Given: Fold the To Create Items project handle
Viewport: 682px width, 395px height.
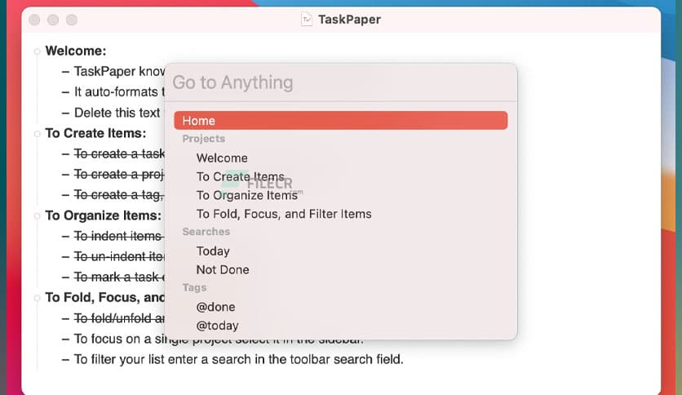Looking at the screenshot, I should pyautogui.click(x=37, y=133).
